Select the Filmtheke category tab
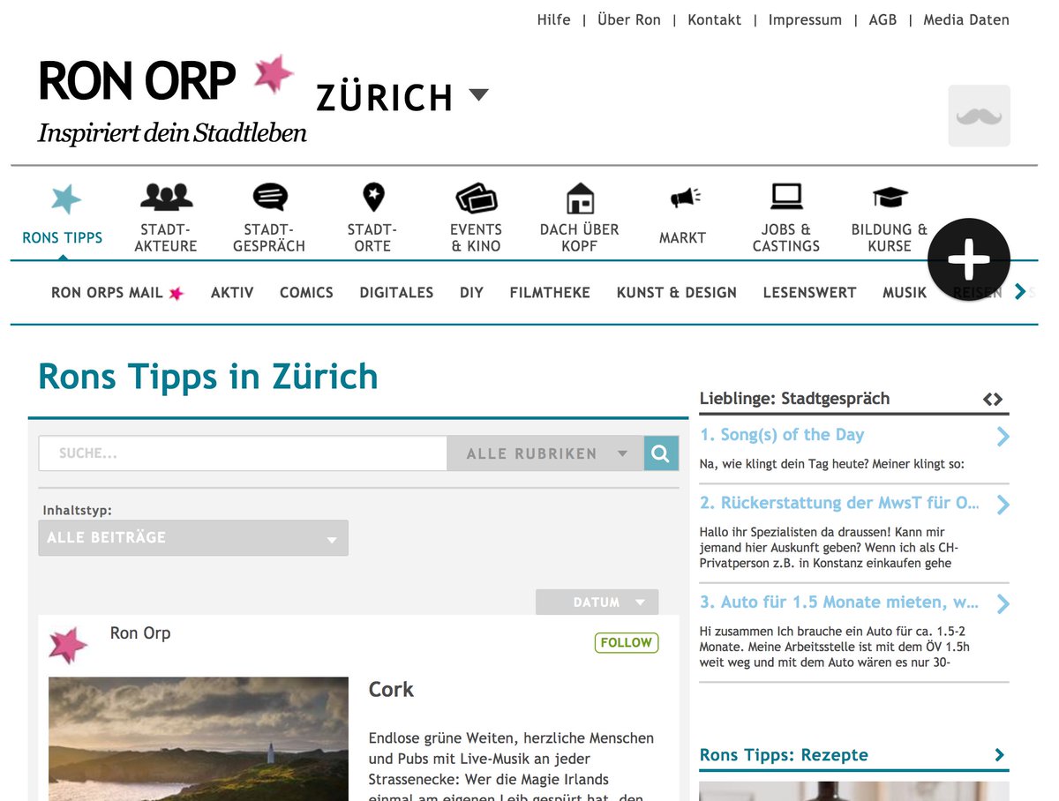The width and height of the screenshot is (1059, 801). 550,293
